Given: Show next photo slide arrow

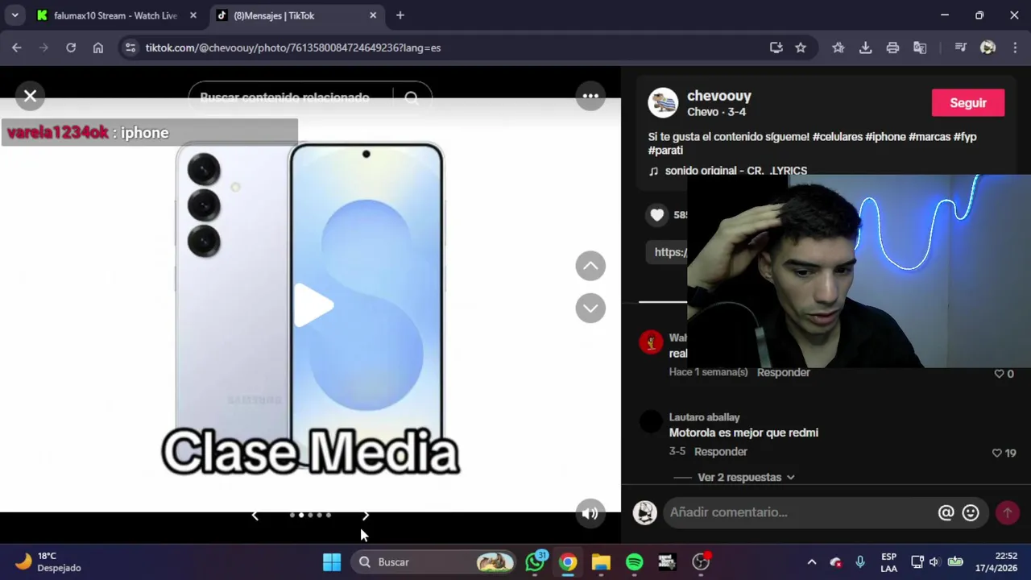Looking at the screenshot, I should [366, 516].
